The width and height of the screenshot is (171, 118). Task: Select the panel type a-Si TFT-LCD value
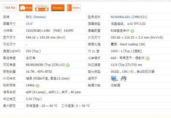[136, 24]
